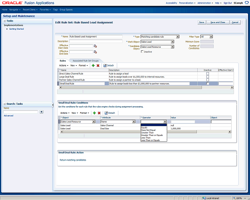Open the Candidate Object dropdown

point(172,47)
